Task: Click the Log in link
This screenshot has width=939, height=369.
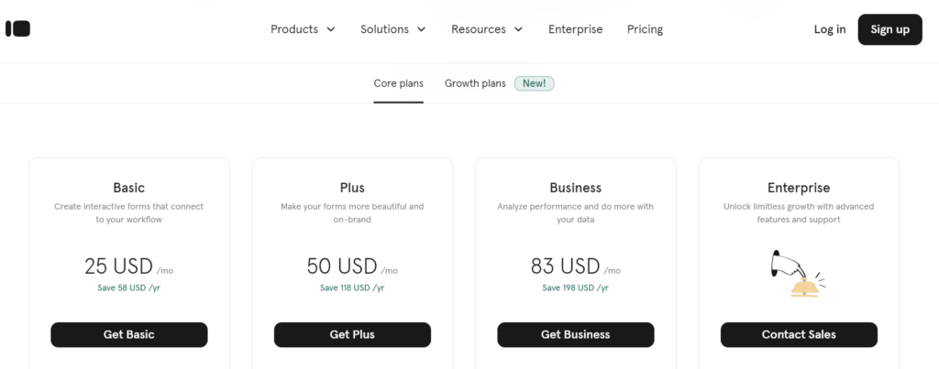Action: tap(830, 29)
